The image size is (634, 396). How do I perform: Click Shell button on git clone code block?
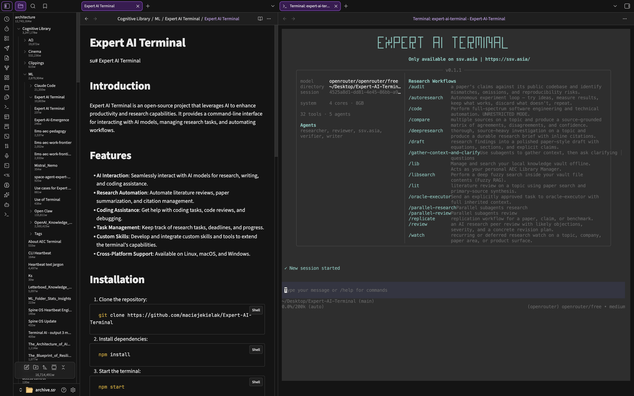[256, 310]
